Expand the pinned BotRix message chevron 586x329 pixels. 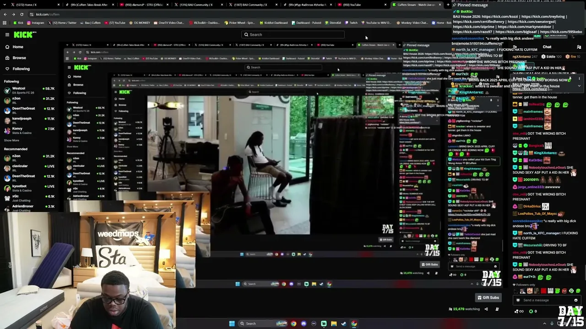(579, 86)
